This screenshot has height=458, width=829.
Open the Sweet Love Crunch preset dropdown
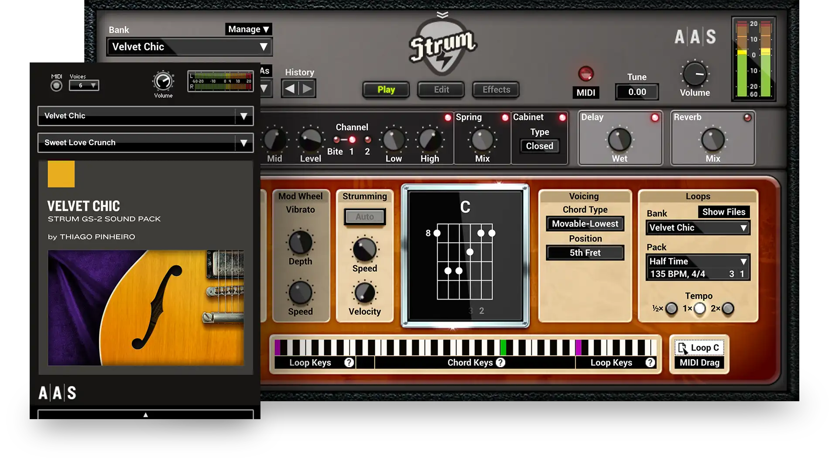coord(243,143)
